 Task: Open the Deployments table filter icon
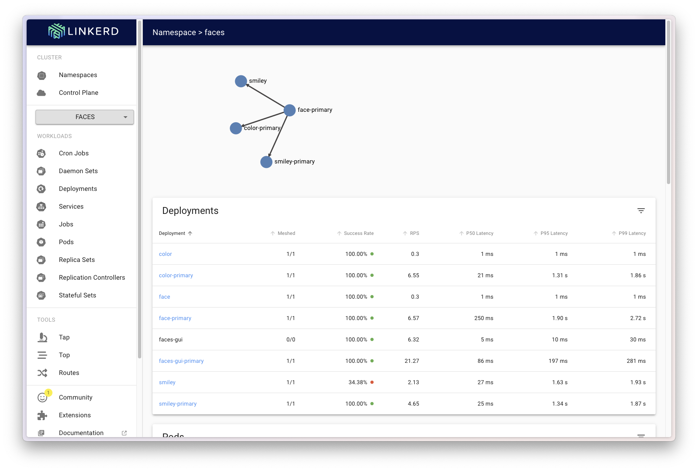pyautogui.click(x=641, y=211)
